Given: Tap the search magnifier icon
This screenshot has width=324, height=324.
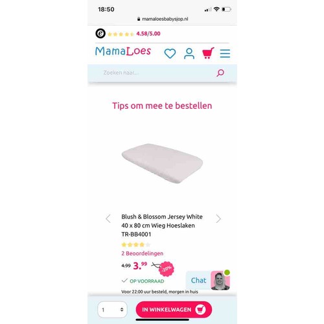Looking at the screenshot, I should [220, 73].
